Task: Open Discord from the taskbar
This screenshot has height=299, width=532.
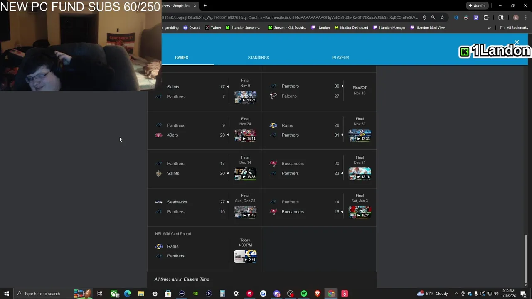Action: click(277, 294)
